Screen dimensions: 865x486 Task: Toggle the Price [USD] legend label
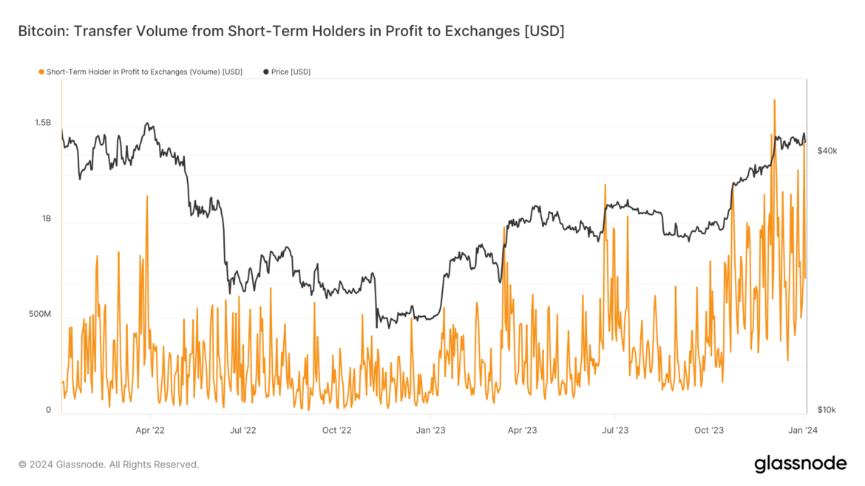291,72
